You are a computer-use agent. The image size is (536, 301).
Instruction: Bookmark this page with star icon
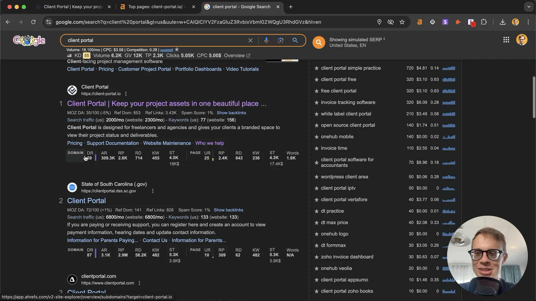(x=402, y=22)
